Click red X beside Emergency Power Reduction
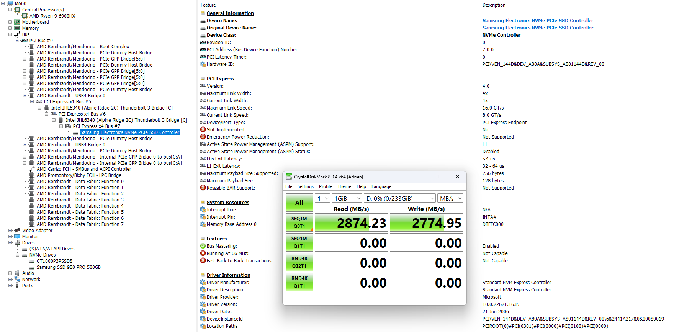Screen dimensions: 674x332 coord(203,137)
